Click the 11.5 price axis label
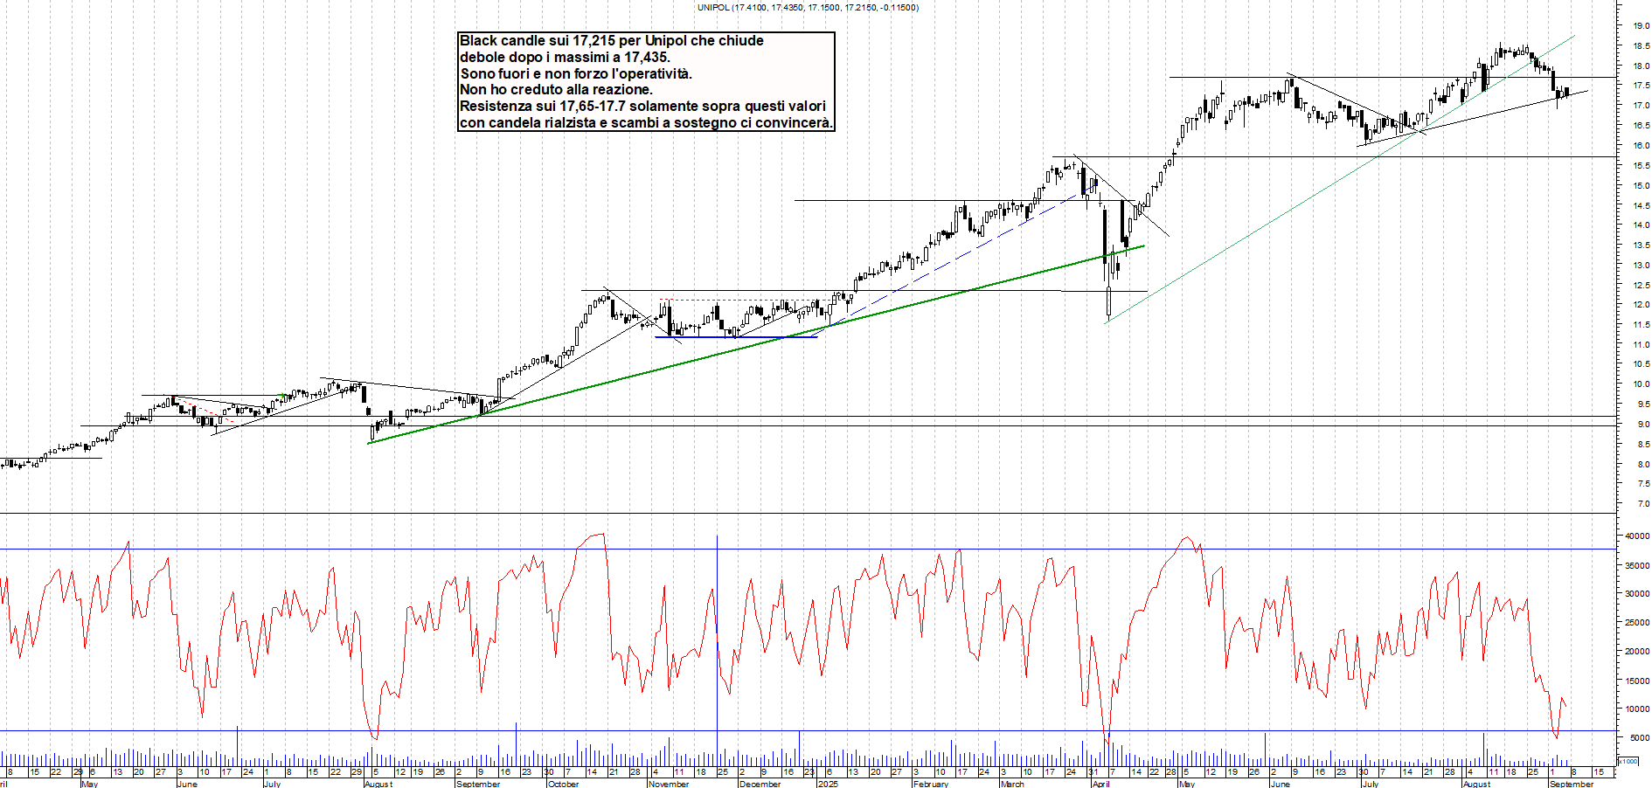The width and height of the screenshot is (1652, 788). [x=1641, y=325]
